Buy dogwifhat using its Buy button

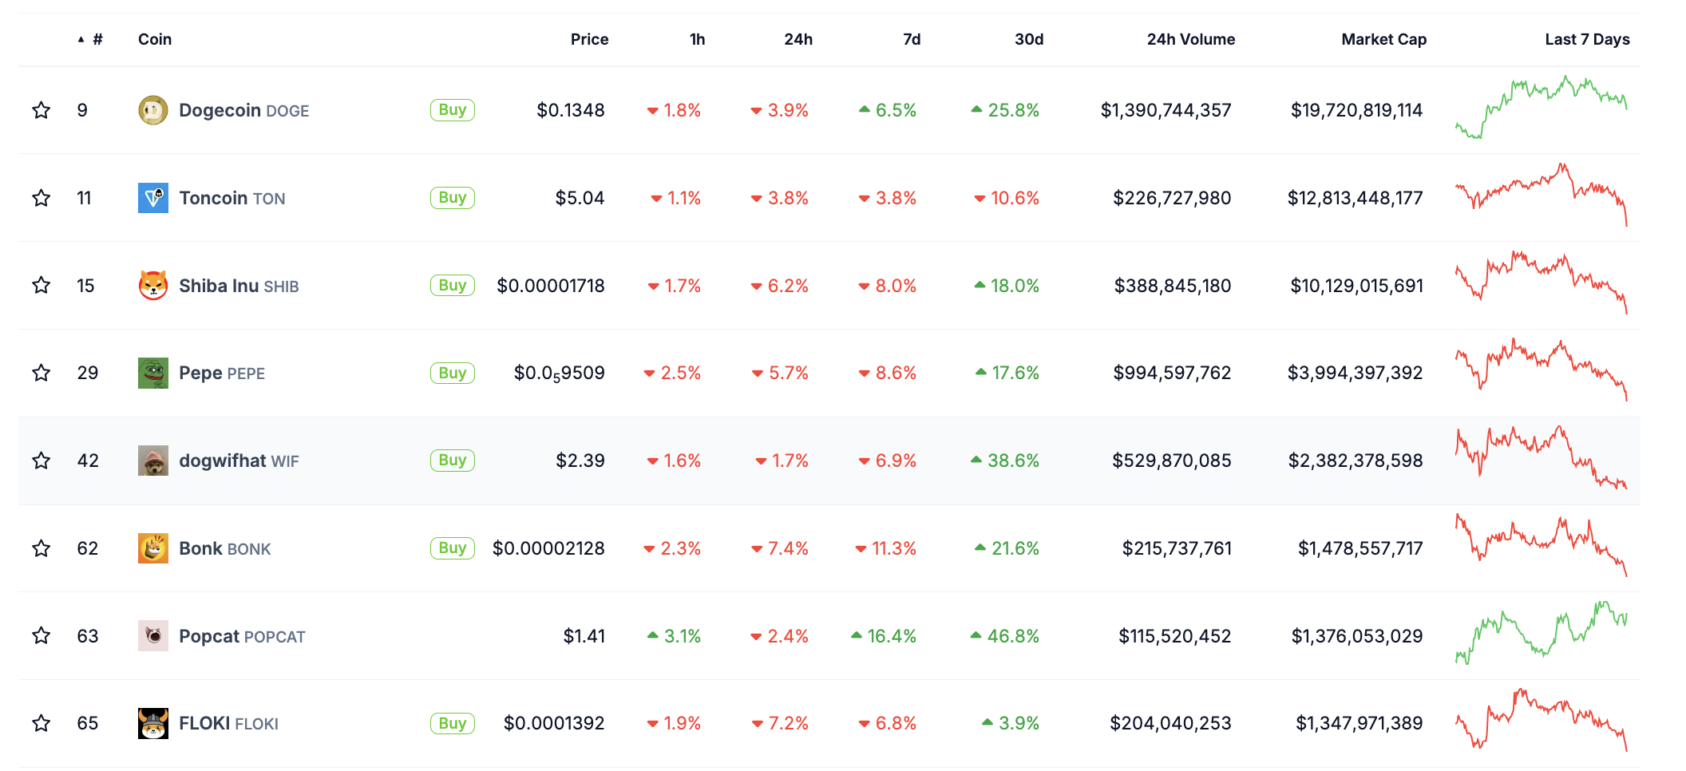coord(453,461)
